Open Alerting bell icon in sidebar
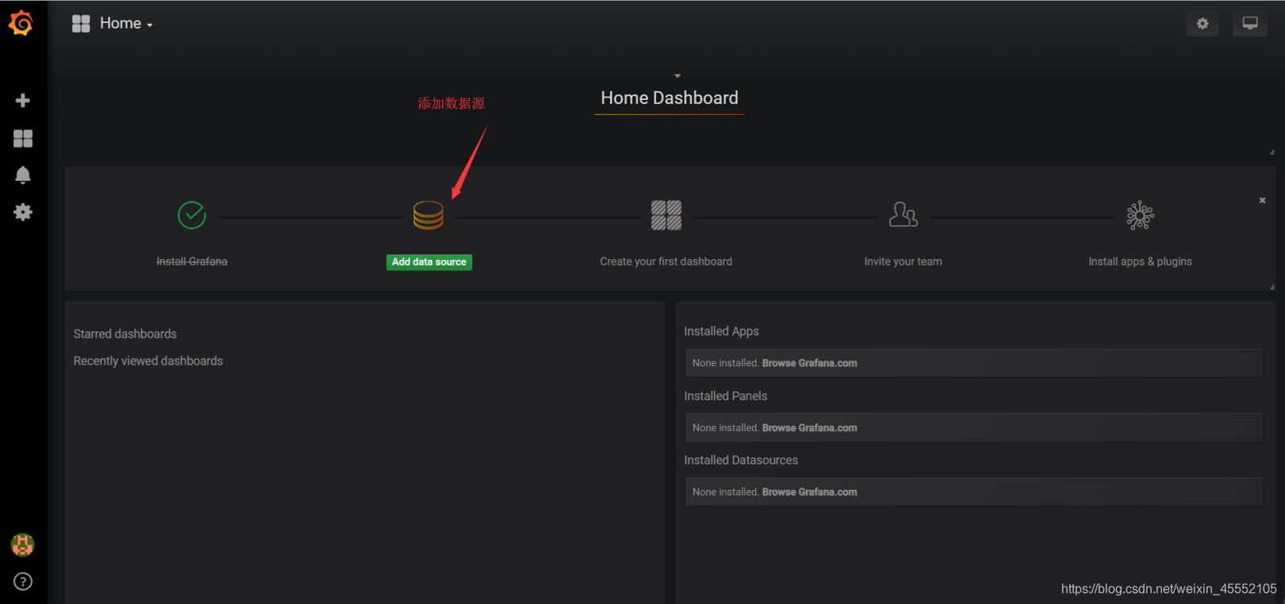Screen dimensions: 1285x604 (x=23, y=175)
